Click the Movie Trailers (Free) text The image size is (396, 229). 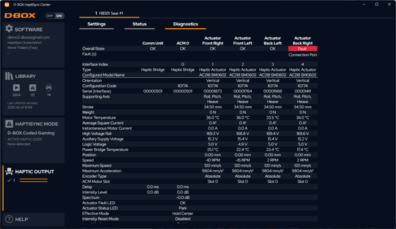[23, 47]
